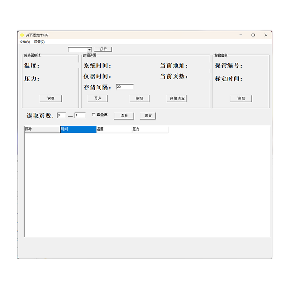Click the 写入 button
Viewport: 290px width, 290px height.
98,98
